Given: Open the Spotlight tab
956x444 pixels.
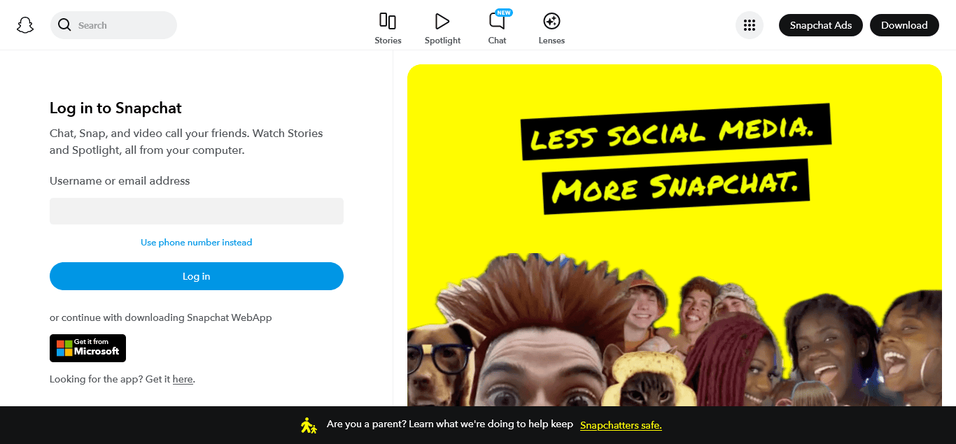Looking at the screenshot, I should 442,29.
